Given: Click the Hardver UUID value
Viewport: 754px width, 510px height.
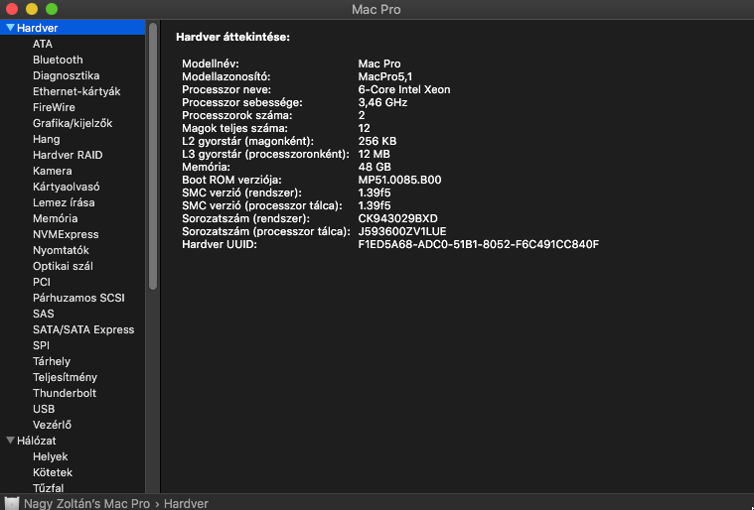Looking at the screenshot, I should click(478, 244).
